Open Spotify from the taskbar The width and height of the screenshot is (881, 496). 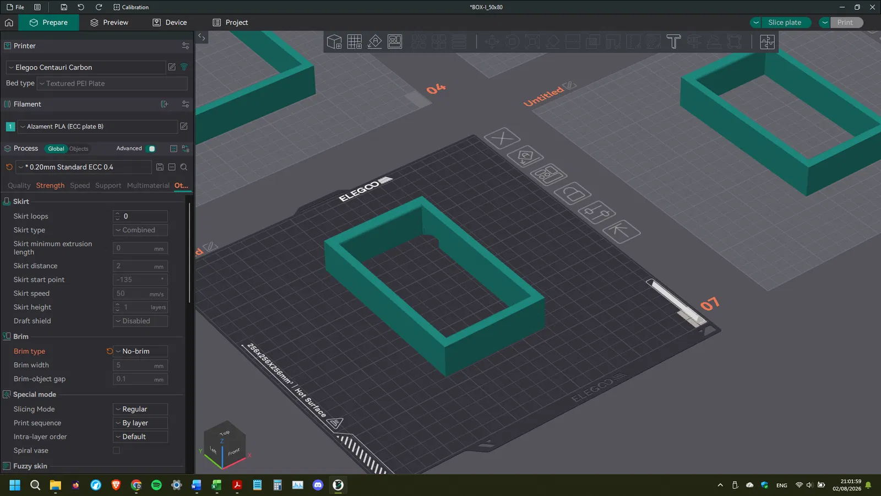click(x=156, y=485)
